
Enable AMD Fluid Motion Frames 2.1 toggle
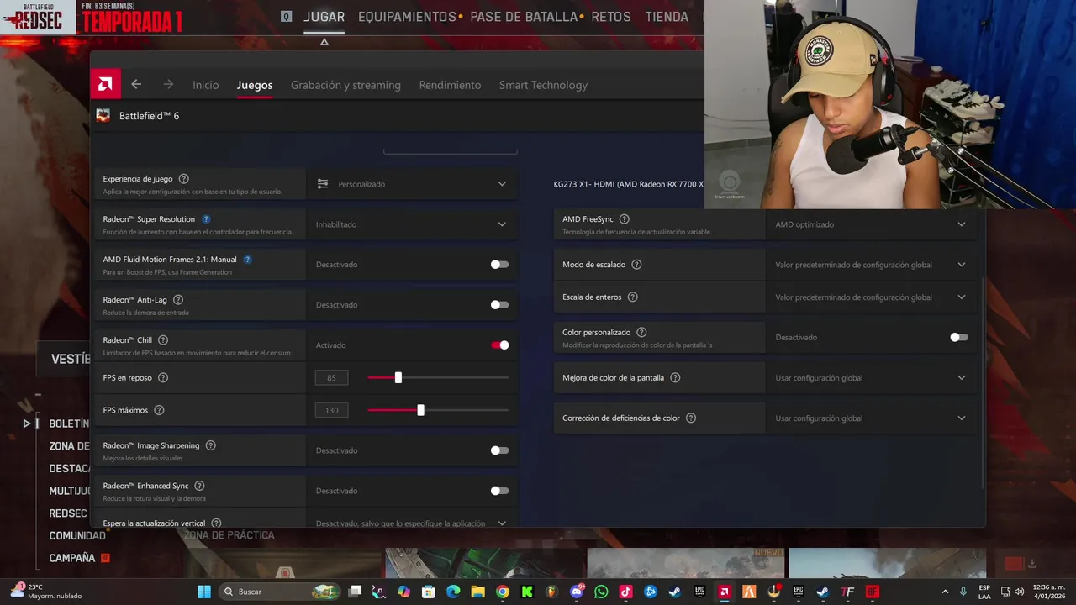click(499, 265)
